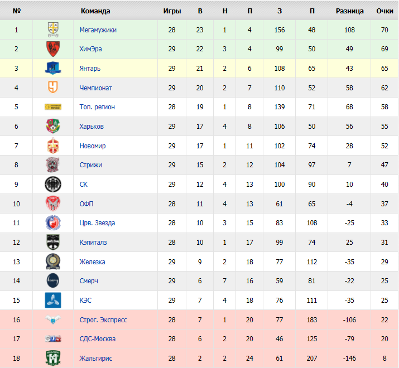Click the Жальгирис green shield logo
Screen dimensions: 399x368
[53, 358]
